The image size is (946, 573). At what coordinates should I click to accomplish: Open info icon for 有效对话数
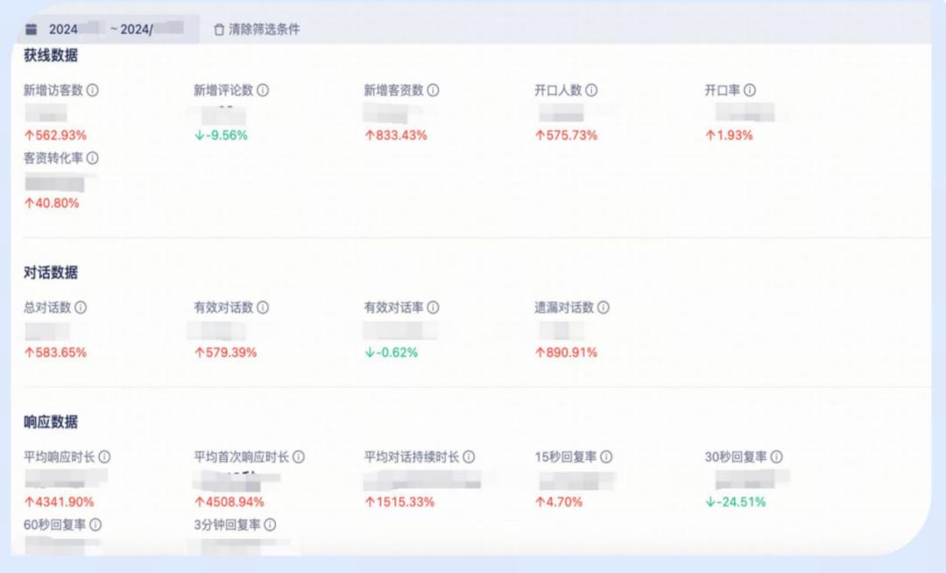[263, 308]
